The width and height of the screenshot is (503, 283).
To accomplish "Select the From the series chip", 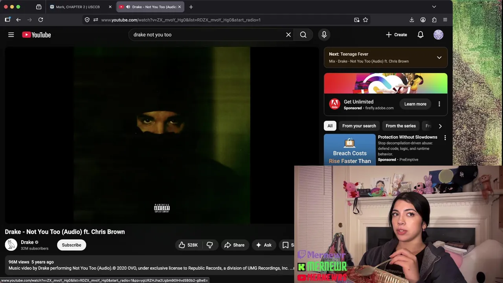I will [401, 126].
